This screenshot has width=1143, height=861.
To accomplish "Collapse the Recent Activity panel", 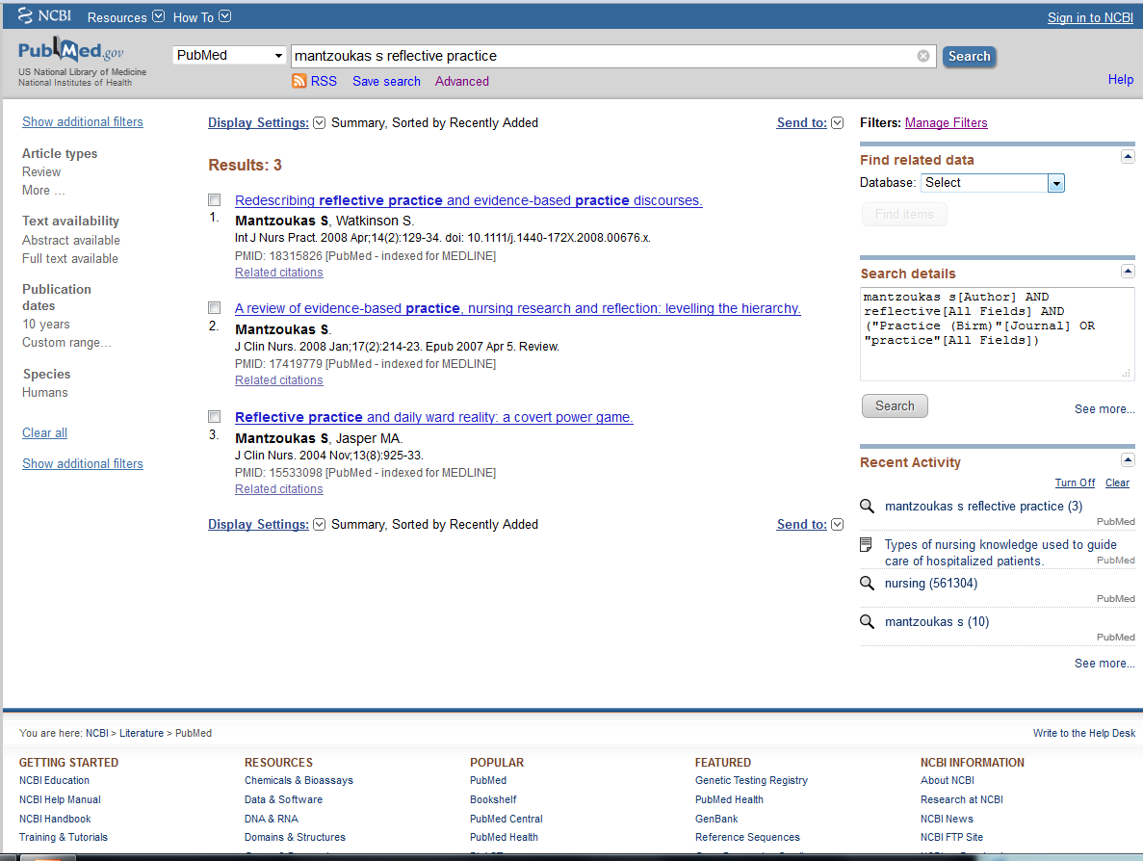I will [1127, 459].
